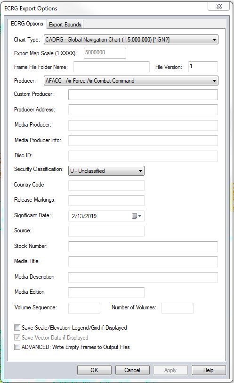The height and width of the screenshot is (383, 234).
Task: Toggle Save Vector Data if Displayed checkbox
Action: click(x=17, y=338)
